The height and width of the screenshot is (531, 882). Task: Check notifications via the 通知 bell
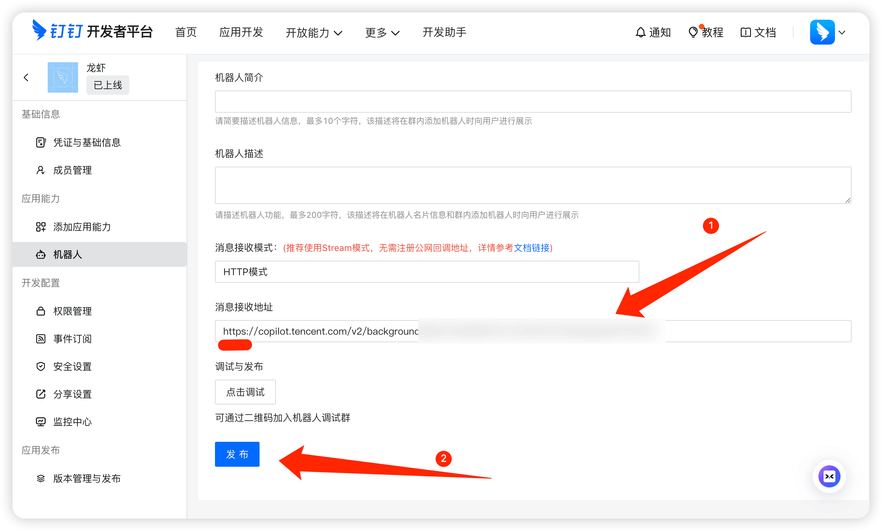pyautogui.click(x=653, y=32)
